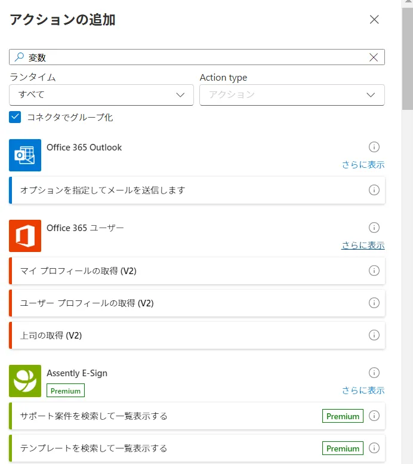Select ユーザー プロフィールの取得 (V2) action
Screen dimensions: 413x464
point(179,303)
